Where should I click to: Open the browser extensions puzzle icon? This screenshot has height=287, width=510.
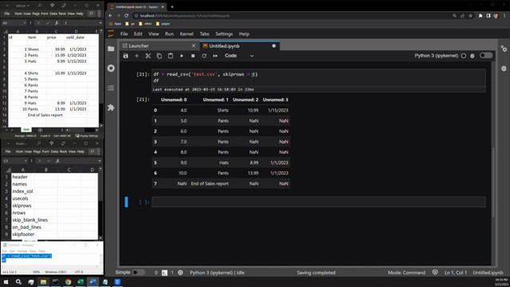480,16
